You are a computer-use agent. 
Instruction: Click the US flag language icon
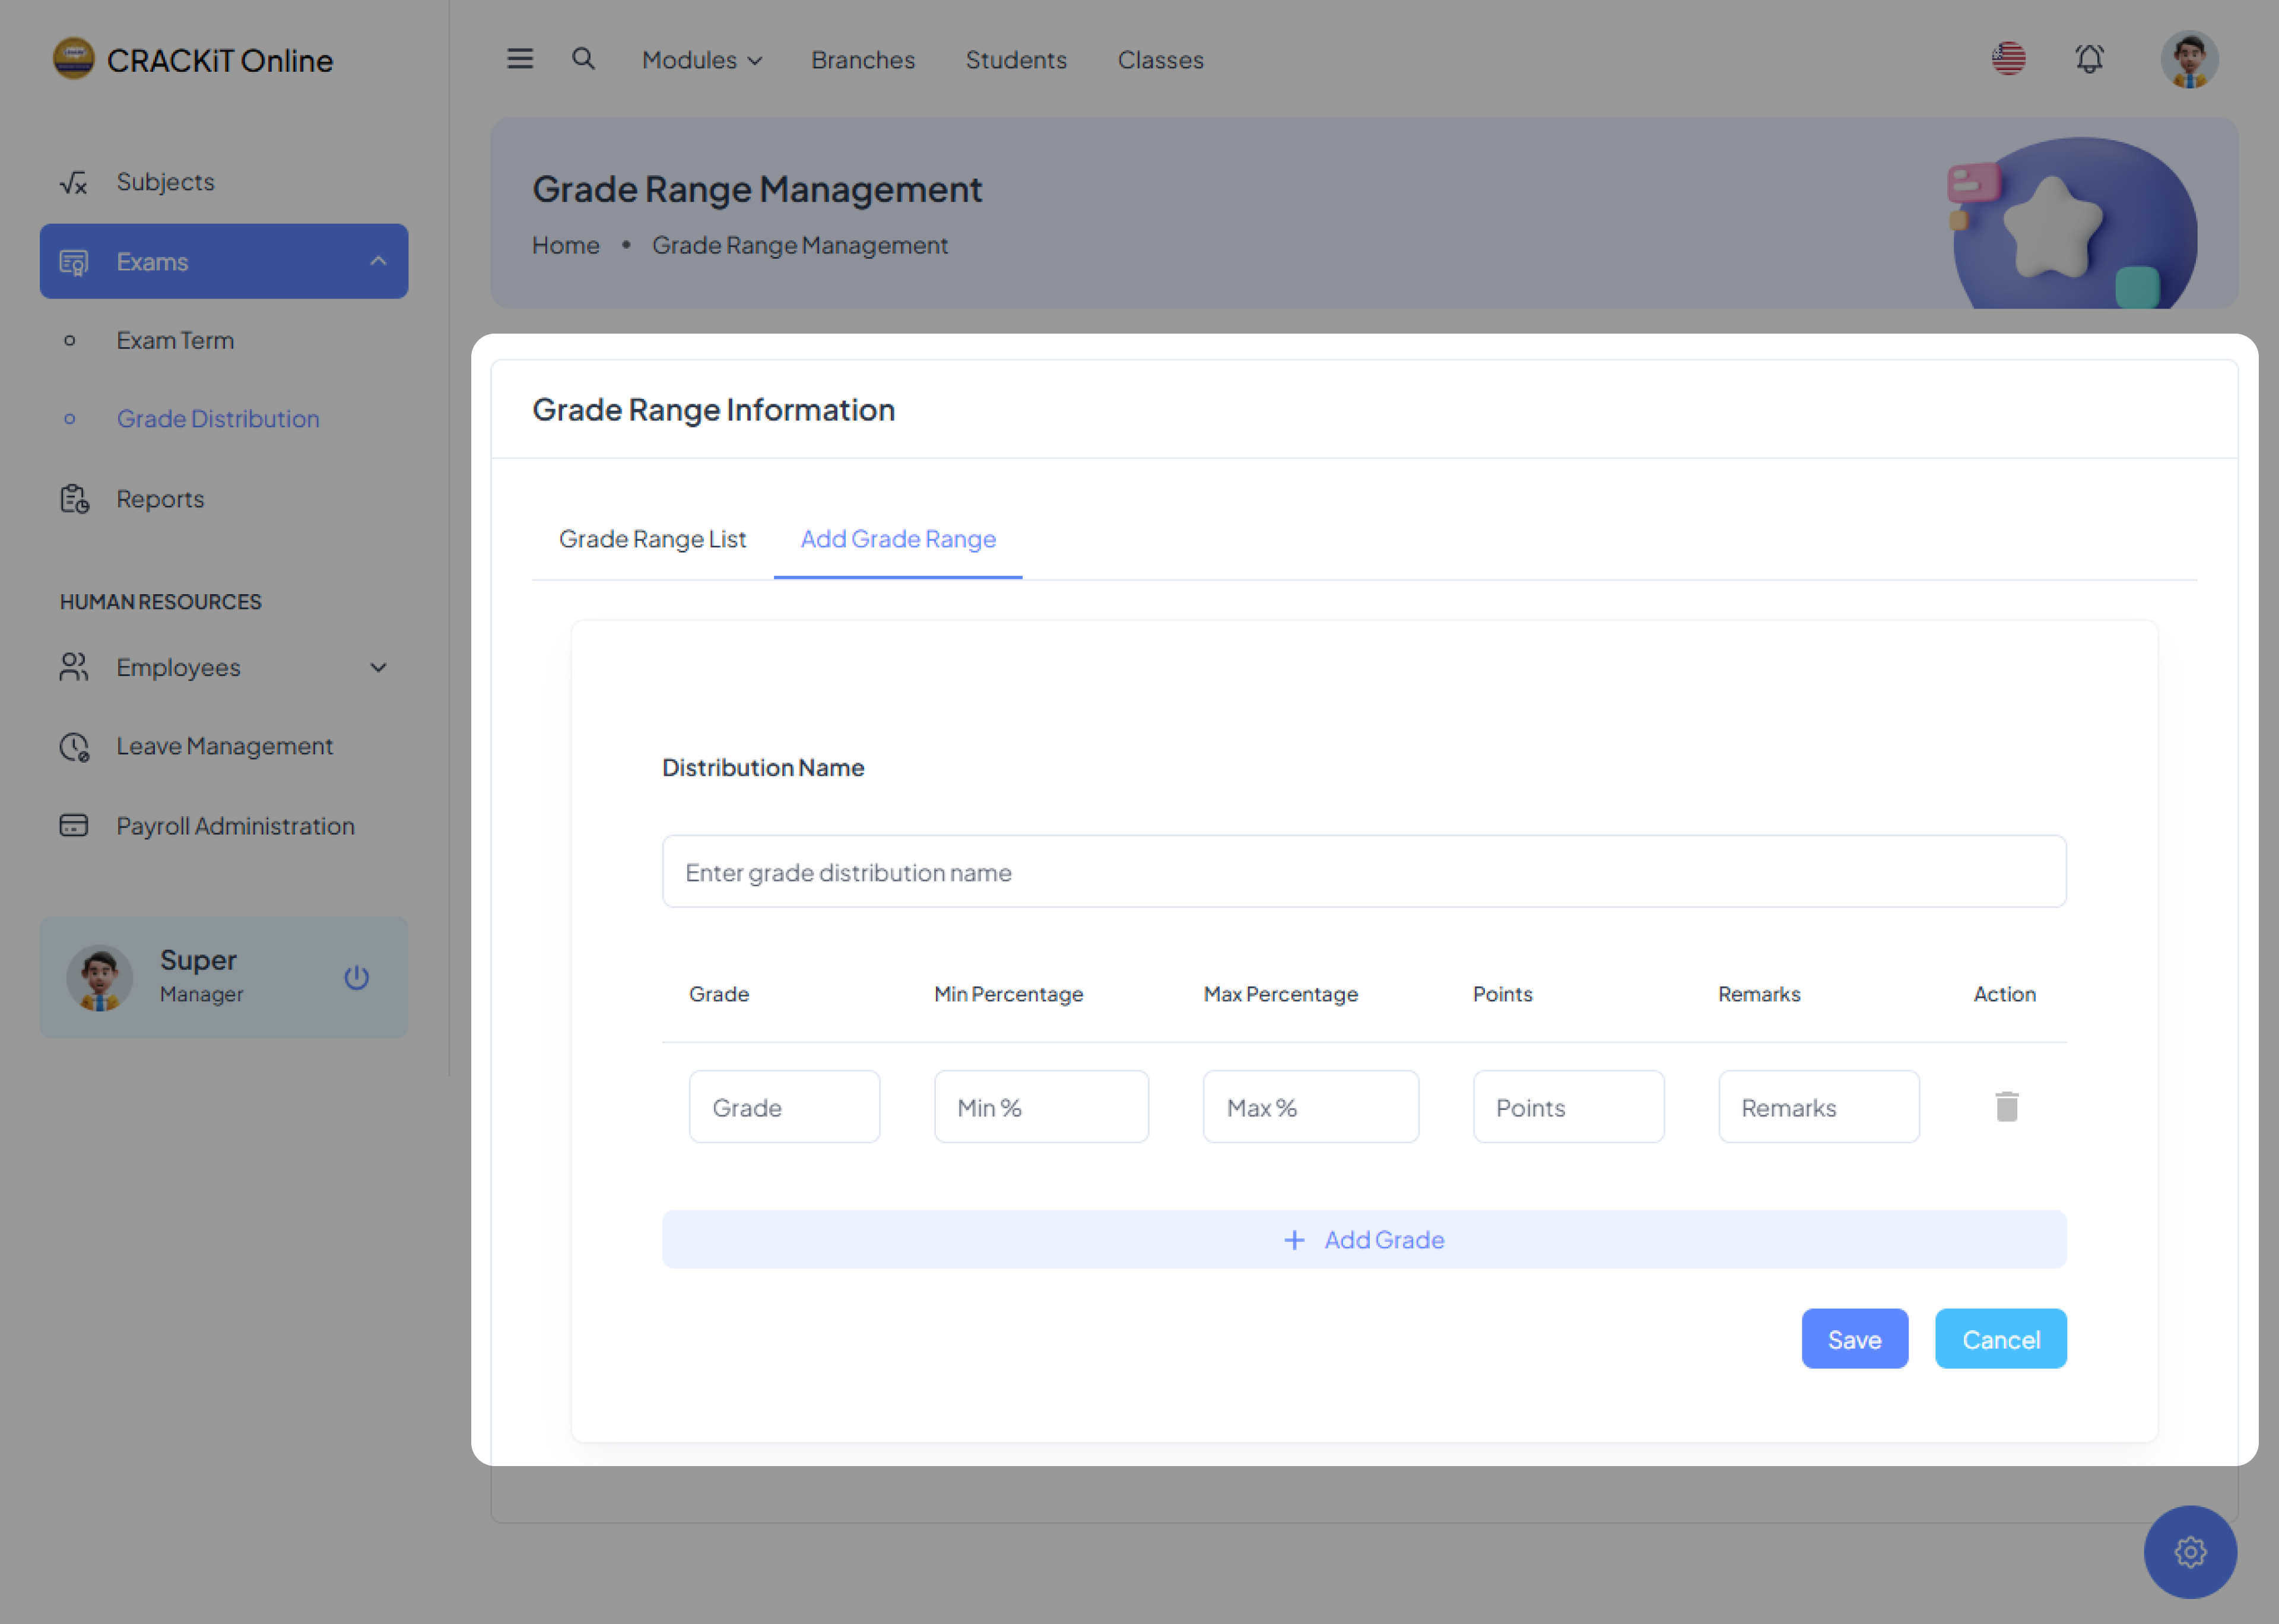pos(2008,59)
